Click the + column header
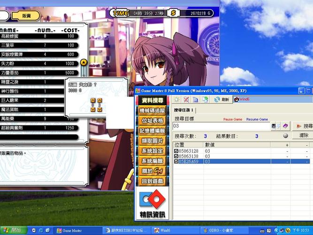 pyautogui.click(x=281, y=145)
